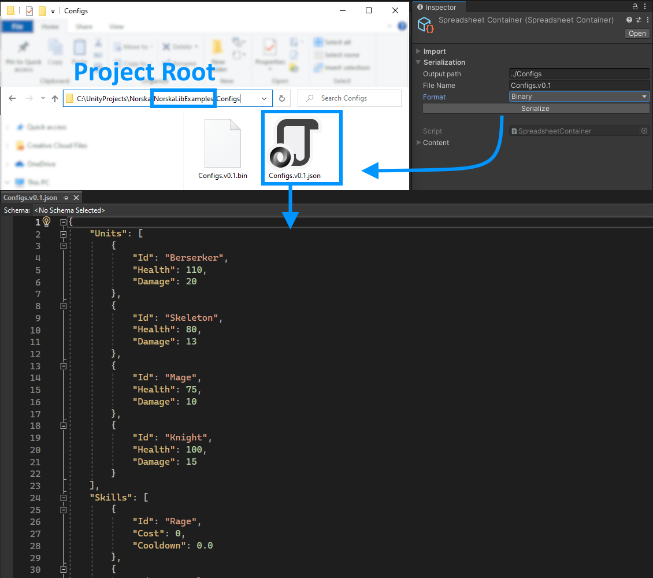Screen dimensions: 653x578
Task: Collapse the Skills array at line 24
Action: coord(64,498)
